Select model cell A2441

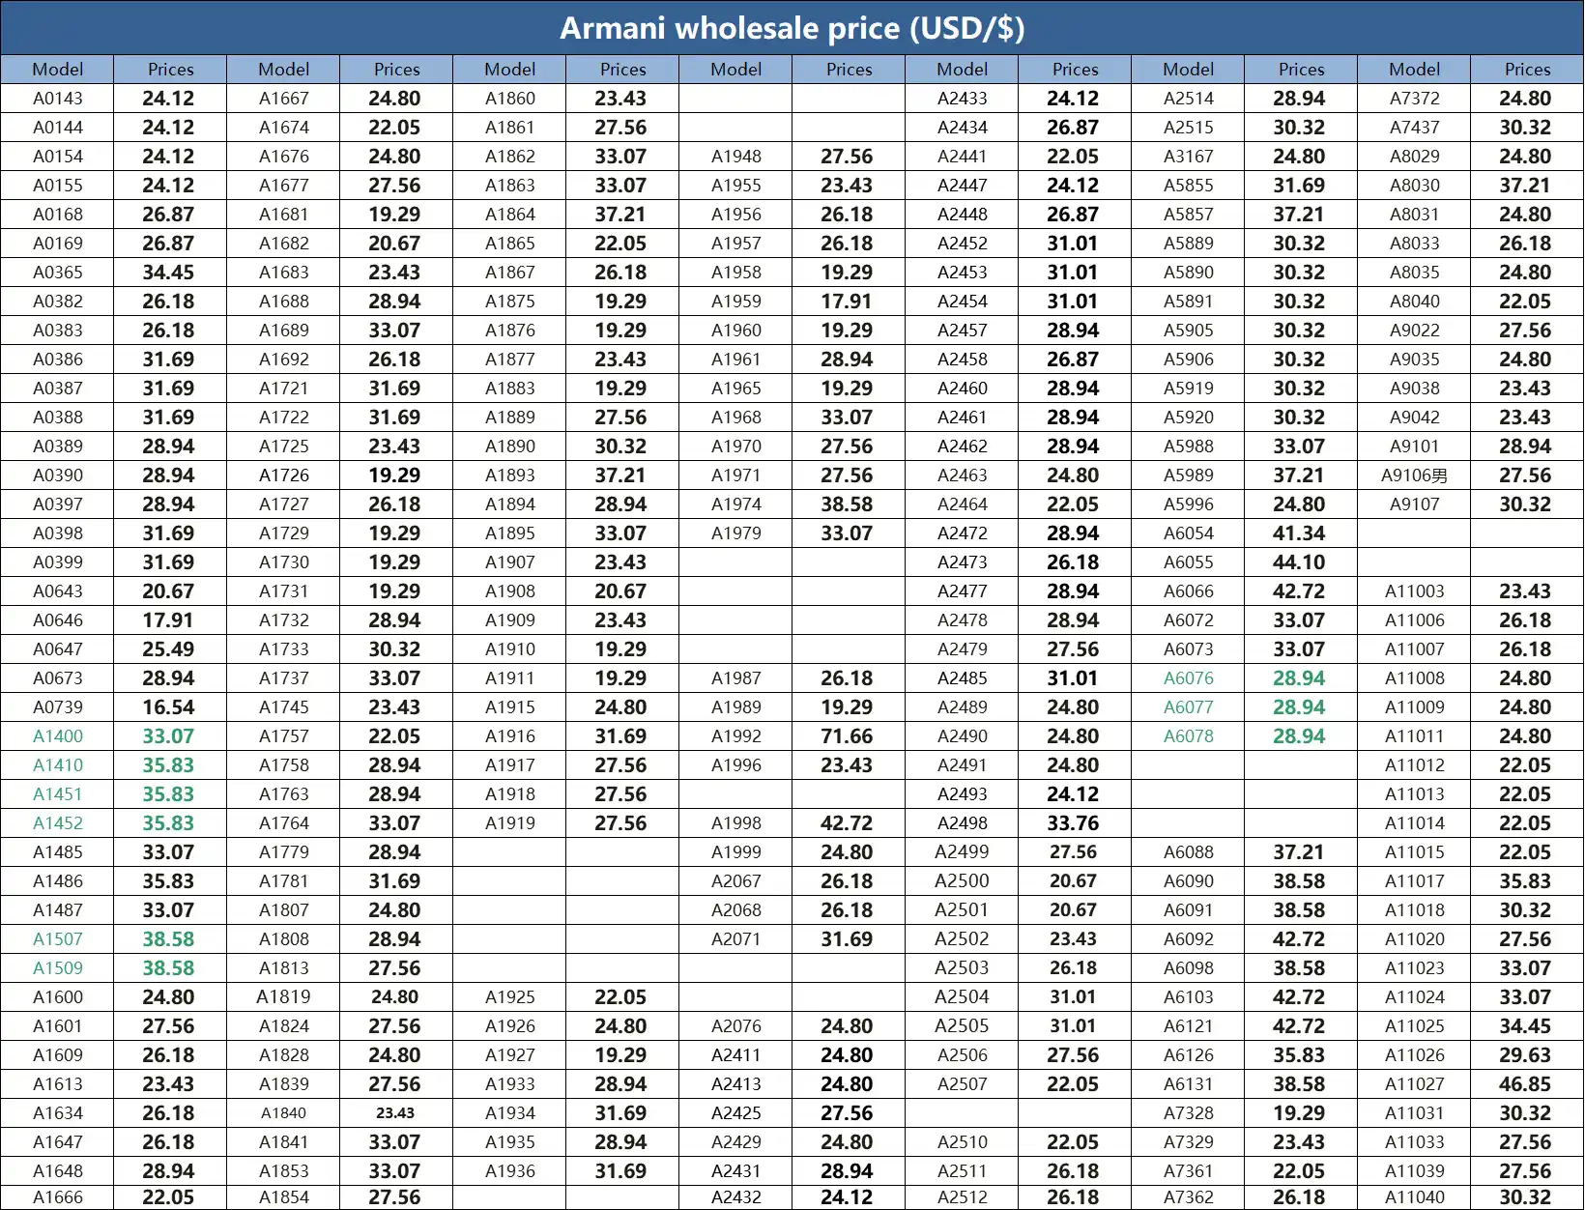click(963, 157)
